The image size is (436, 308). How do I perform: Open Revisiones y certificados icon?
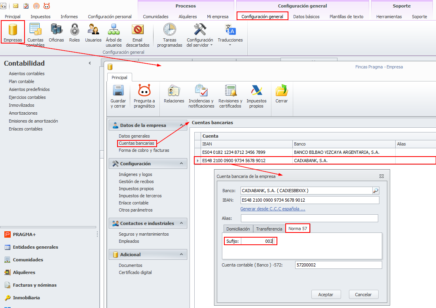230,96
